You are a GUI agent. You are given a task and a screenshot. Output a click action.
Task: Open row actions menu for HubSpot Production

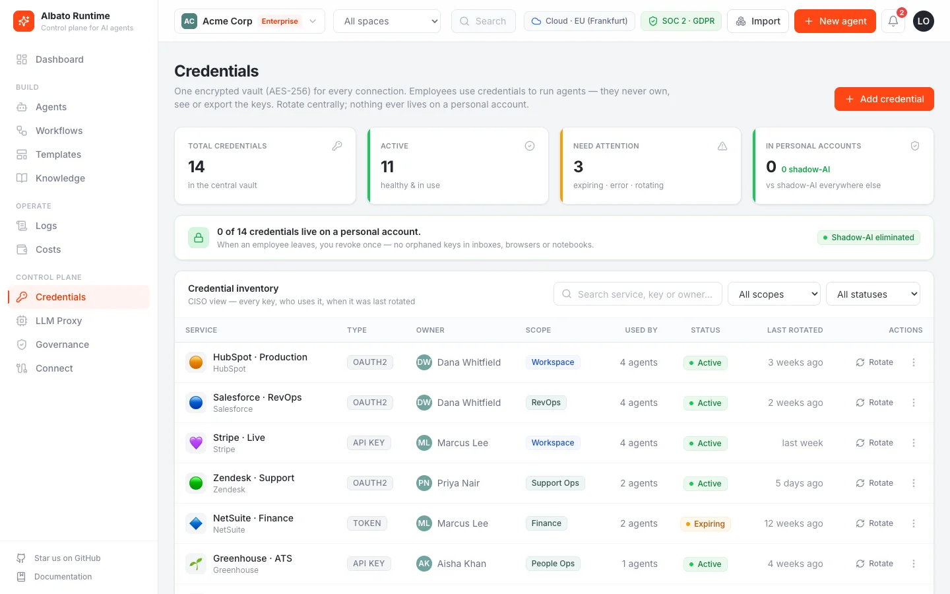click(x=914, y=362)
